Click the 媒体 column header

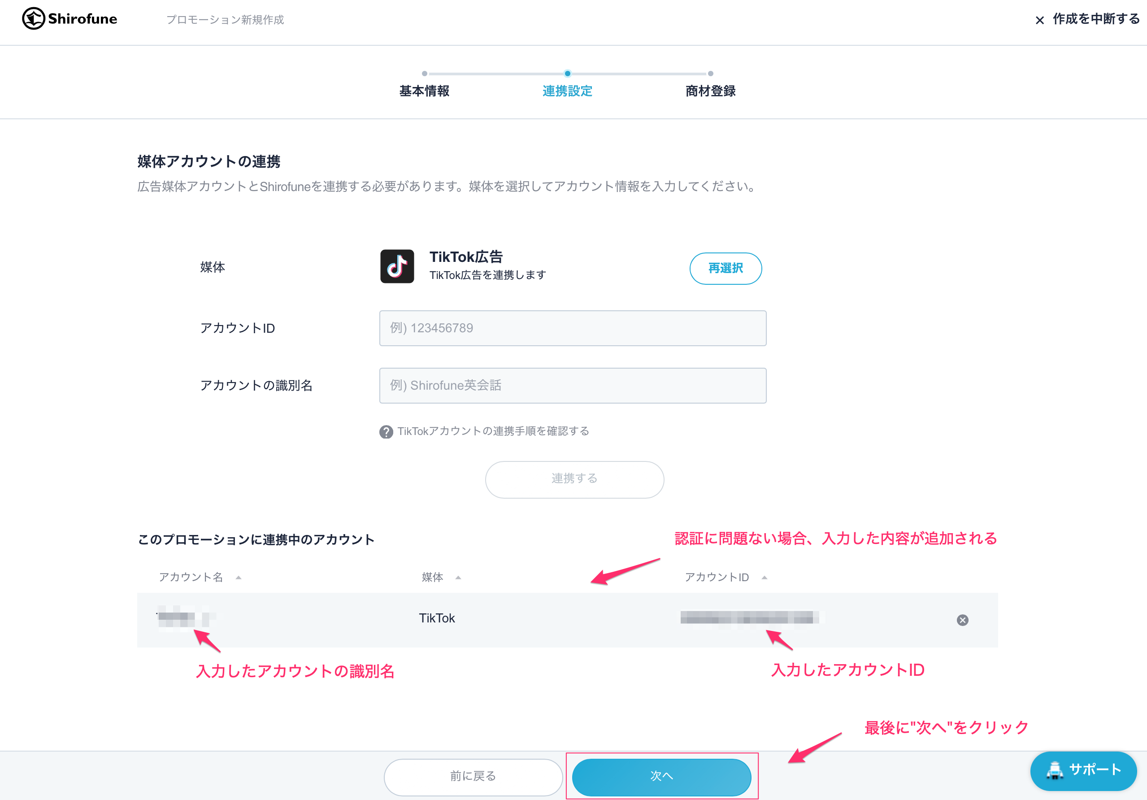(433, 577)
